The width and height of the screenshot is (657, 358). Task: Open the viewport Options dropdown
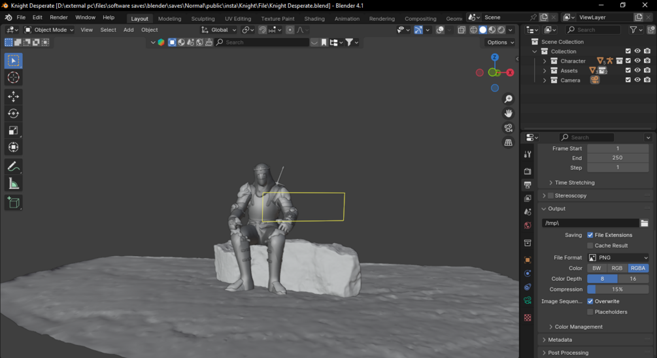pos(500,42)
